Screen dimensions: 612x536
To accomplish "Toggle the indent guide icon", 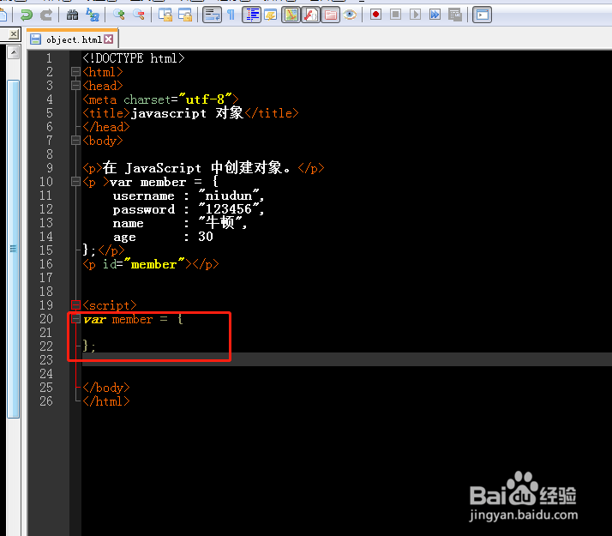I will (252, 15).
